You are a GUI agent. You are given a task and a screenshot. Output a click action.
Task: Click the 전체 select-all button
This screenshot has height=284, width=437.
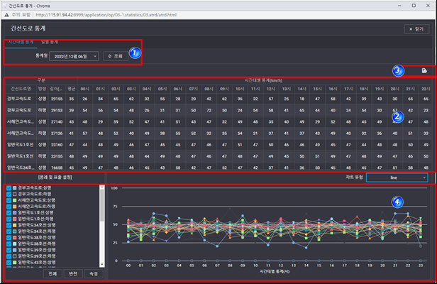(52, 273)
